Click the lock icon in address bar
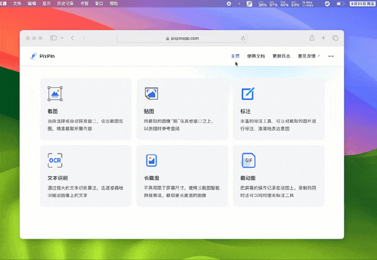Screen dimensions: 377x260 [167, 38]
